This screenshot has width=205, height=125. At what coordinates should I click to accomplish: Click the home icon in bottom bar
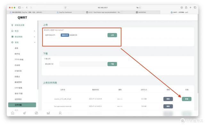point(12,113)
